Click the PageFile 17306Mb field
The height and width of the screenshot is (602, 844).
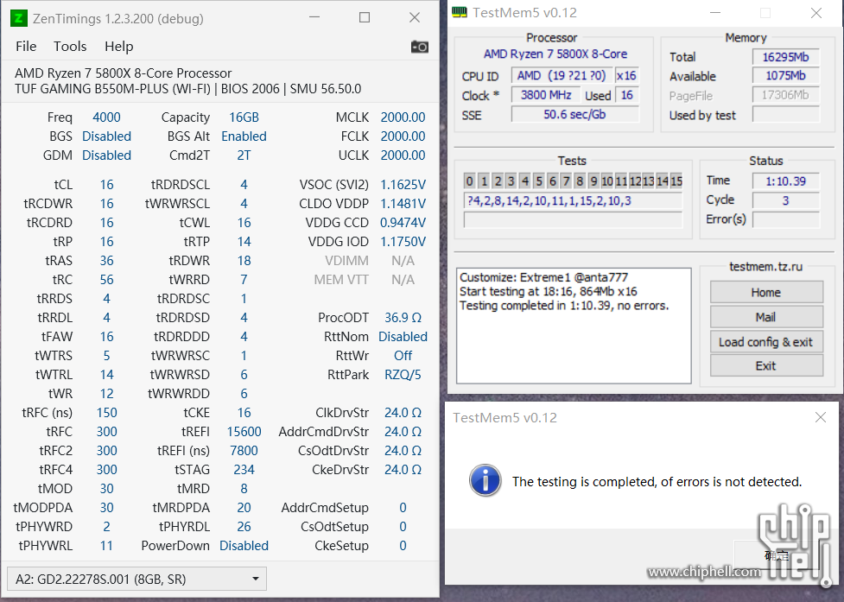786,95
